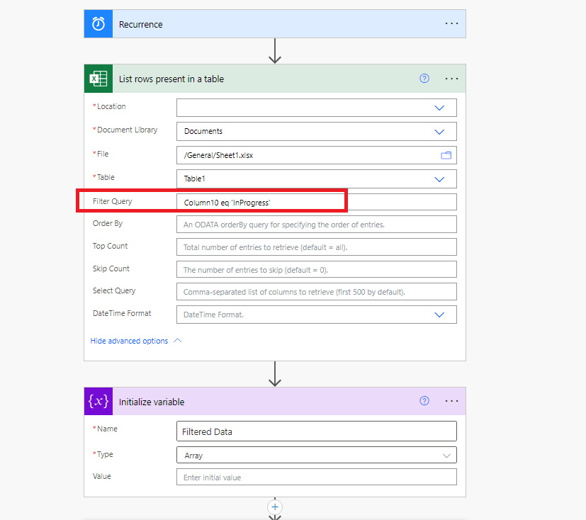Click List rows present in a table title
The image size is (586, 520).
pos(171,79)
